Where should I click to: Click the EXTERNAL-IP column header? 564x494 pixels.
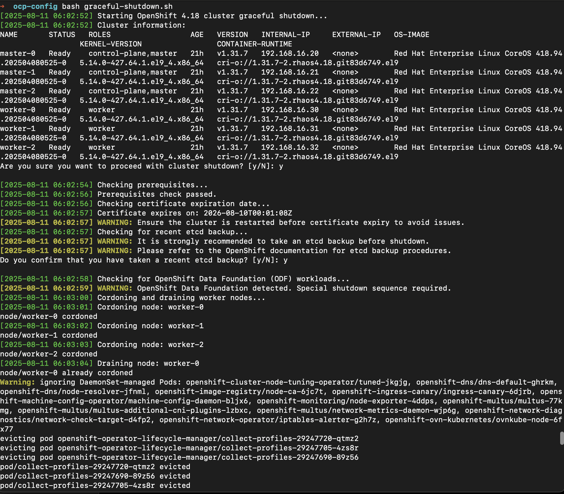tap(356, 35)
